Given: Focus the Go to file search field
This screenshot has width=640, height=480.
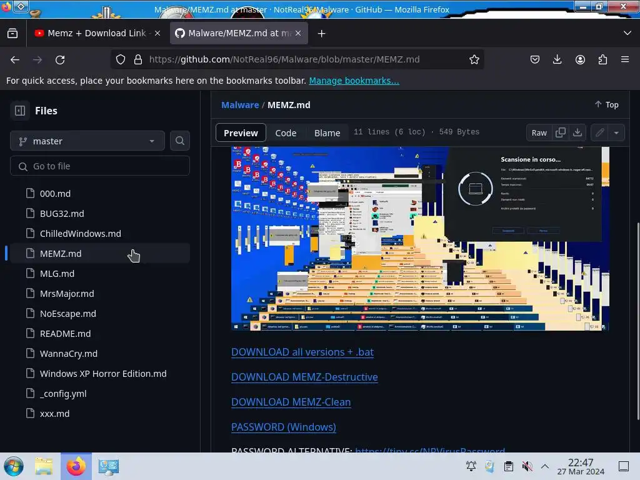Looking at the screenshot, I should (100, 166).
